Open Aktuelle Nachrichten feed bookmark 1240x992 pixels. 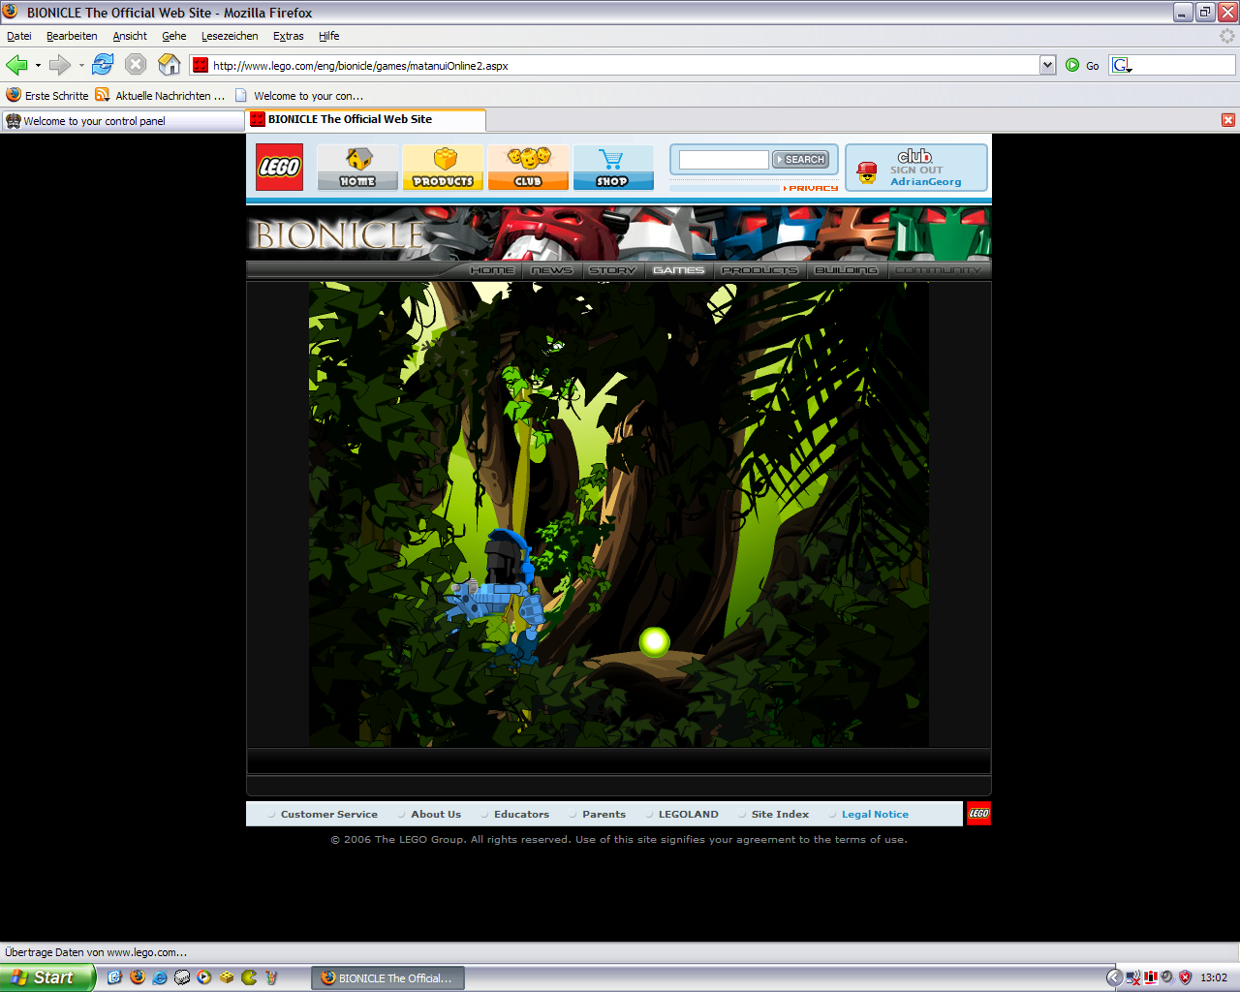click(x=160, y=96)
